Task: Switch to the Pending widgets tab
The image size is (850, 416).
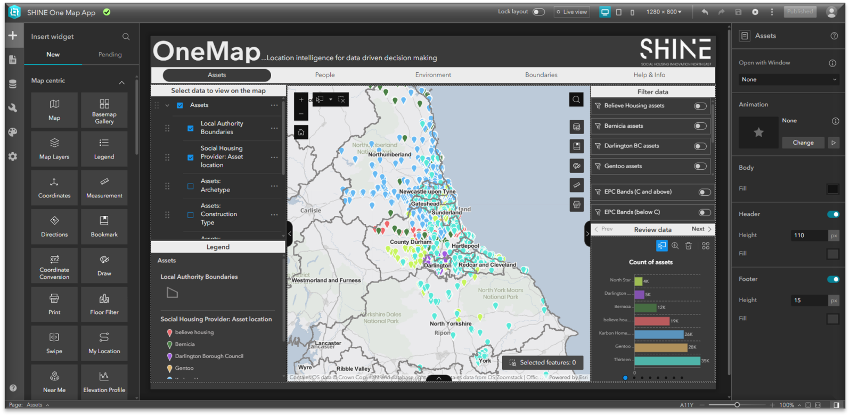Action: tap(110, 55)
